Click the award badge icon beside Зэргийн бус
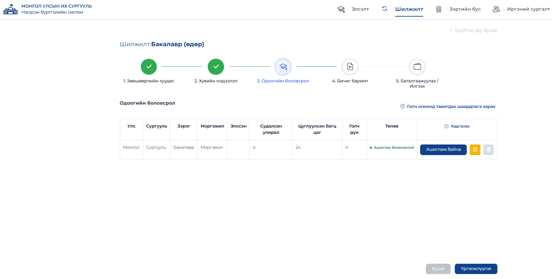The width and height of the screenshot is (552, 279). click(x=439, y=9)
